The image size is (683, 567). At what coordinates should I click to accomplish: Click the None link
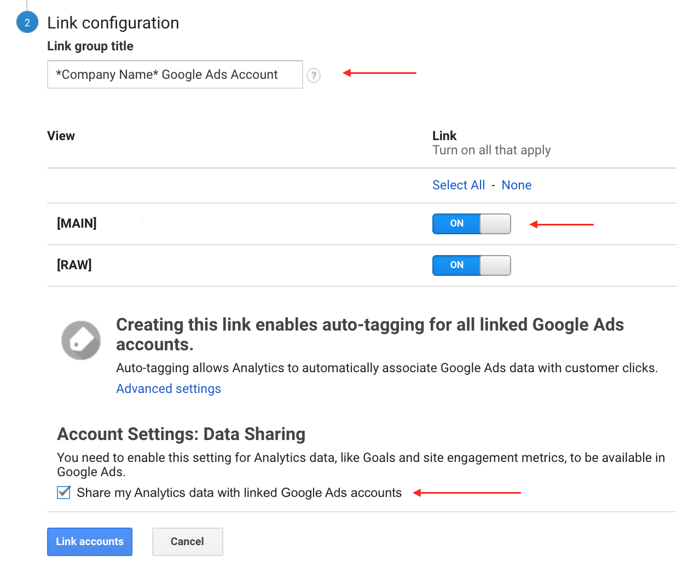516,185
